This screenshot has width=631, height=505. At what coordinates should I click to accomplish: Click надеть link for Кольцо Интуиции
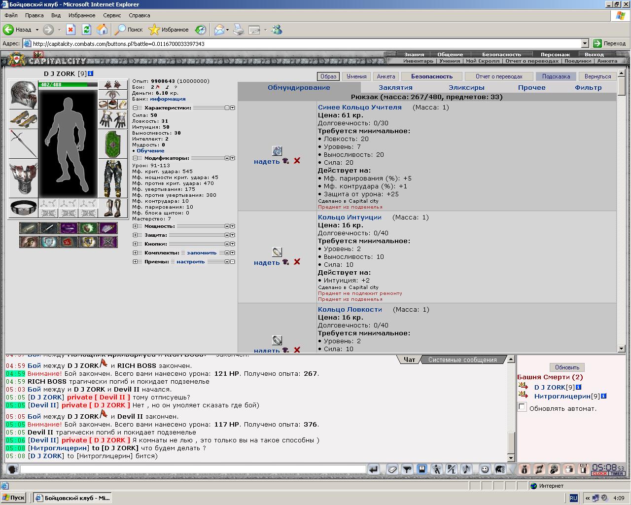(x=267, y=262)
